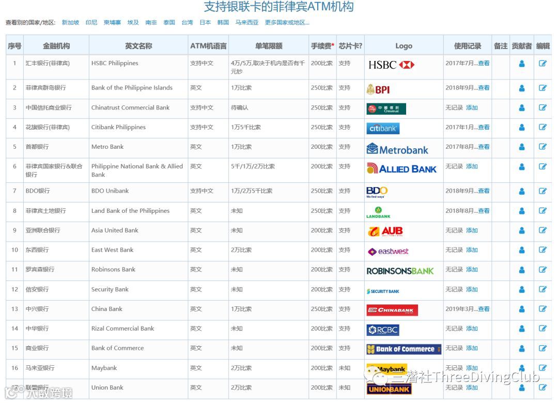Edit the Citibank Philippines entry
Image resolution: width=558 pixels, height=403 pixels.
[x=542, y=127]
